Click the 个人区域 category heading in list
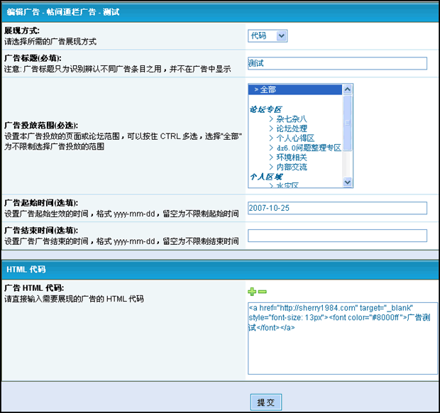Image resolution: width=440 pixels, height=413 pixels. tap(266, 176)
